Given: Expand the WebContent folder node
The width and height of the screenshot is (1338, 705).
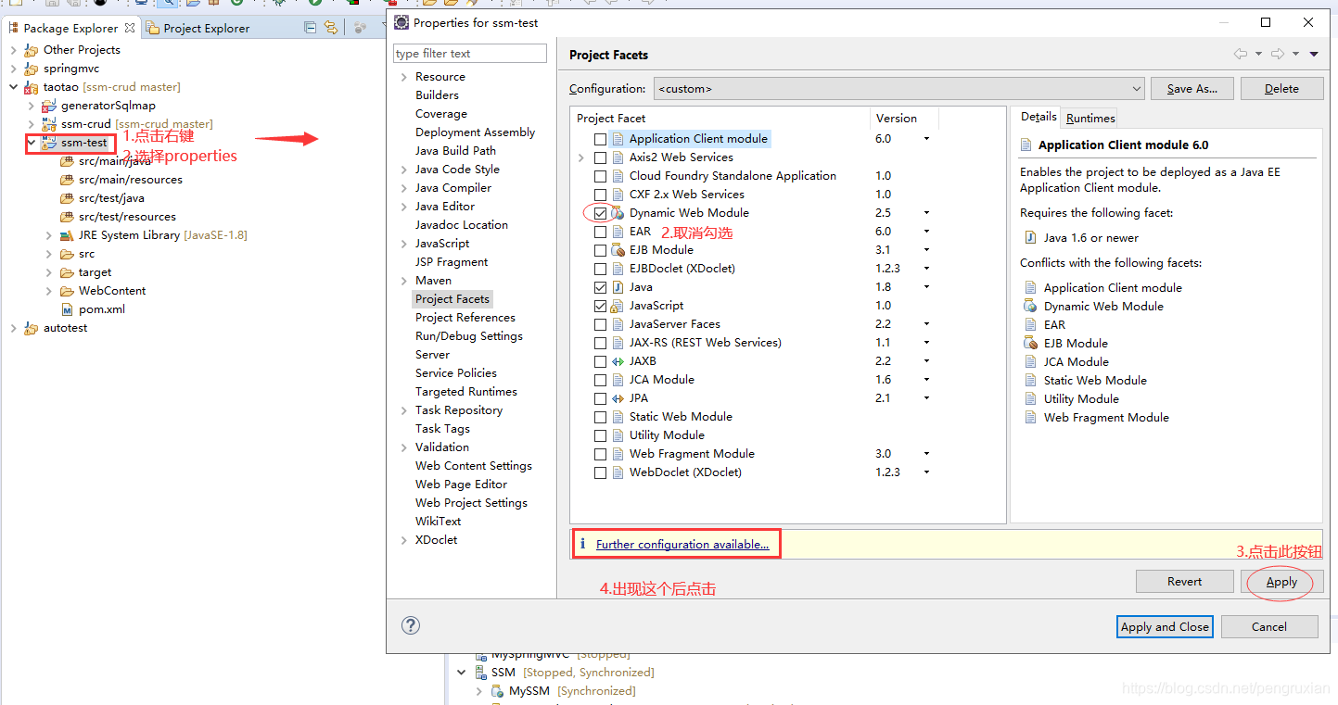Looking at the screenshot, I should pyautogui.click(x=48, y=291).
